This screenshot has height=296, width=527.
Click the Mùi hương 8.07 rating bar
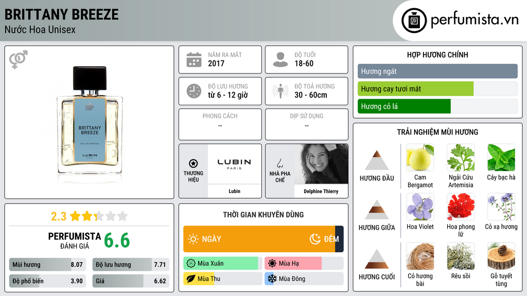pos(48,265)
